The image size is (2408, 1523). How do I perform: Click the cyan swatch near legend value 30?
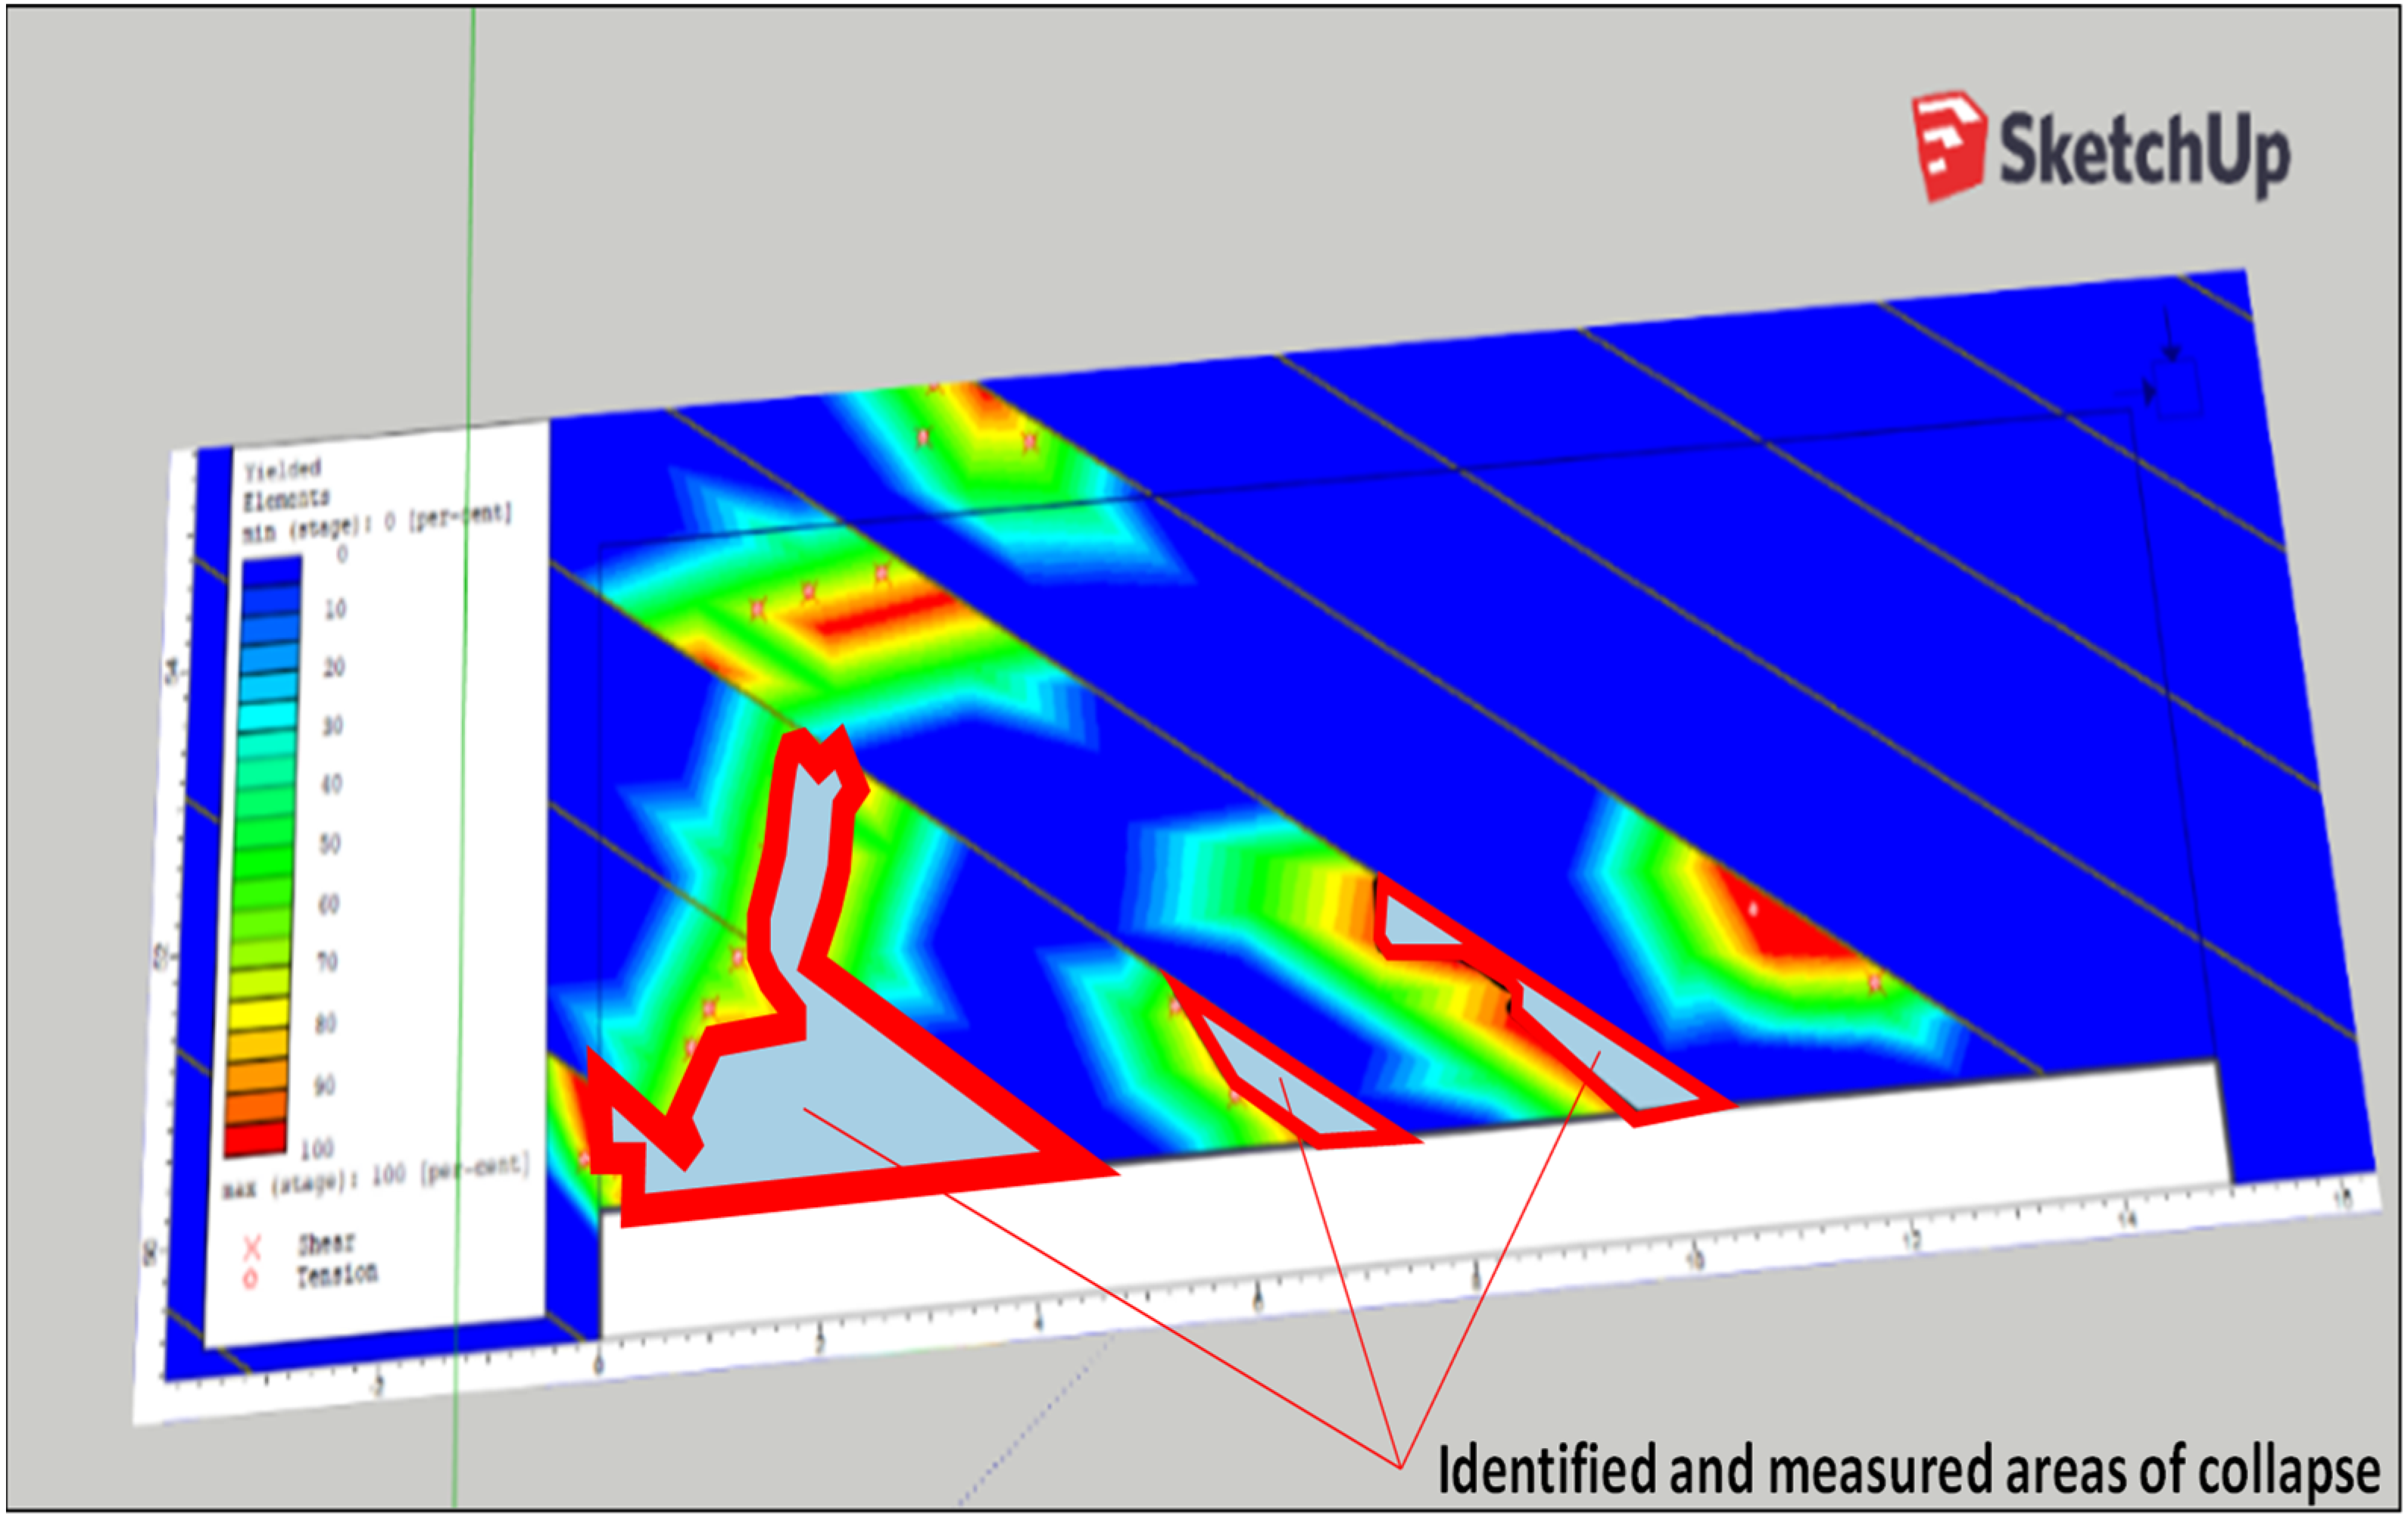[x=267, y=717]
